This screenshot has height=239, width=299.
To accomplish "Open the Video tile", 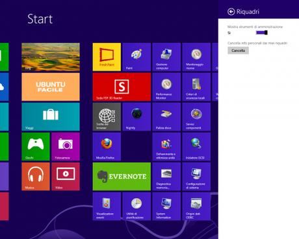I will [x=66, y=177].
